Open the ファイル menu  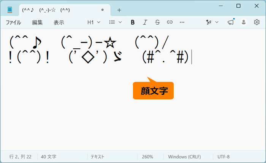pyautogui.click(x=13, y=22)
